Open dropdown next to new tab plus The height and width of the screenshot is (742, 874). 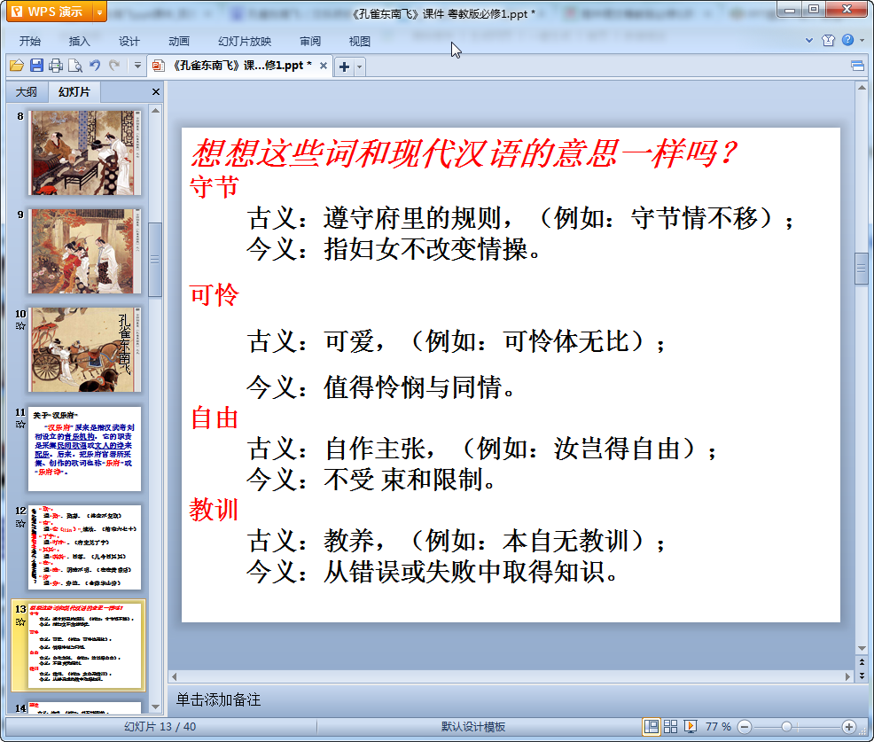click(x=360, y=66)
